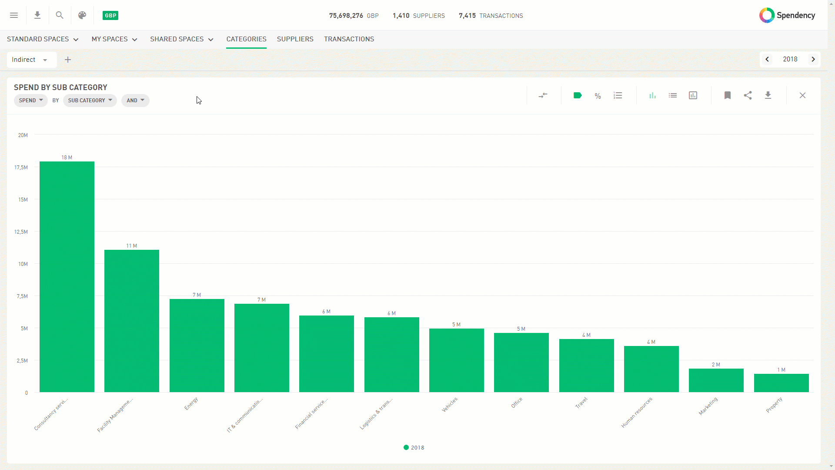This screenshot has width=835, height=470.
Task: Click the Energy axis label
Action: 191,403
